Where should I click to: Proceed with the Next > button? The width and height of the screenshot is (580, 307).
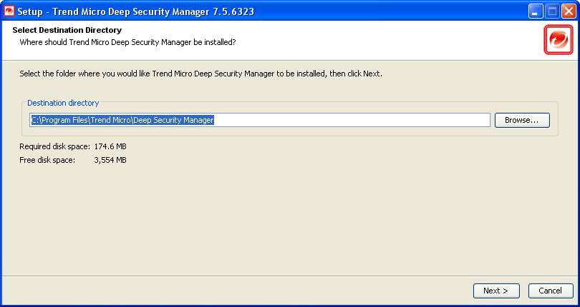496,291
